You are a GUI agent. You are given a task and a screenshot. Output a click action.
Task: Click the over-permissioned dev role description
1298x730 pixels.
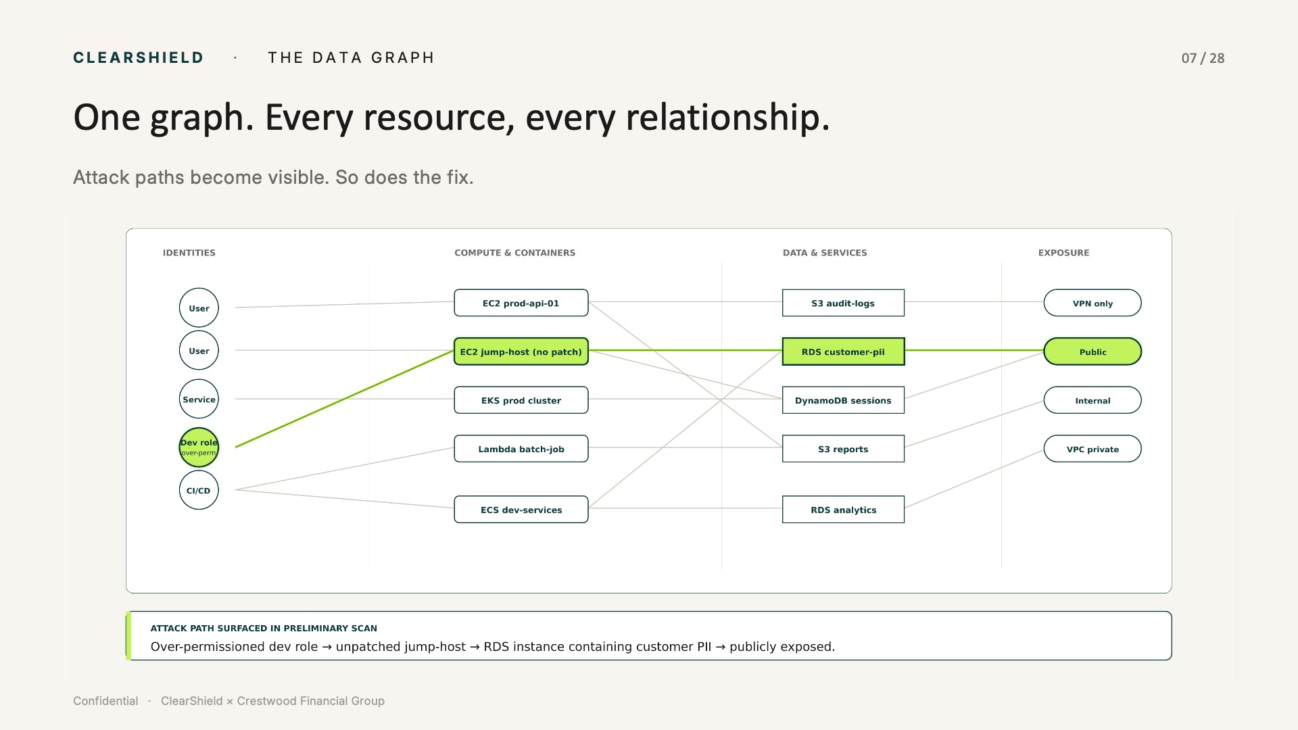pyautogui.click(x=493, y=647)
